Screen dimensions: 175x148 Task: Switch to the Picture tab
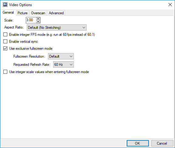22,13
